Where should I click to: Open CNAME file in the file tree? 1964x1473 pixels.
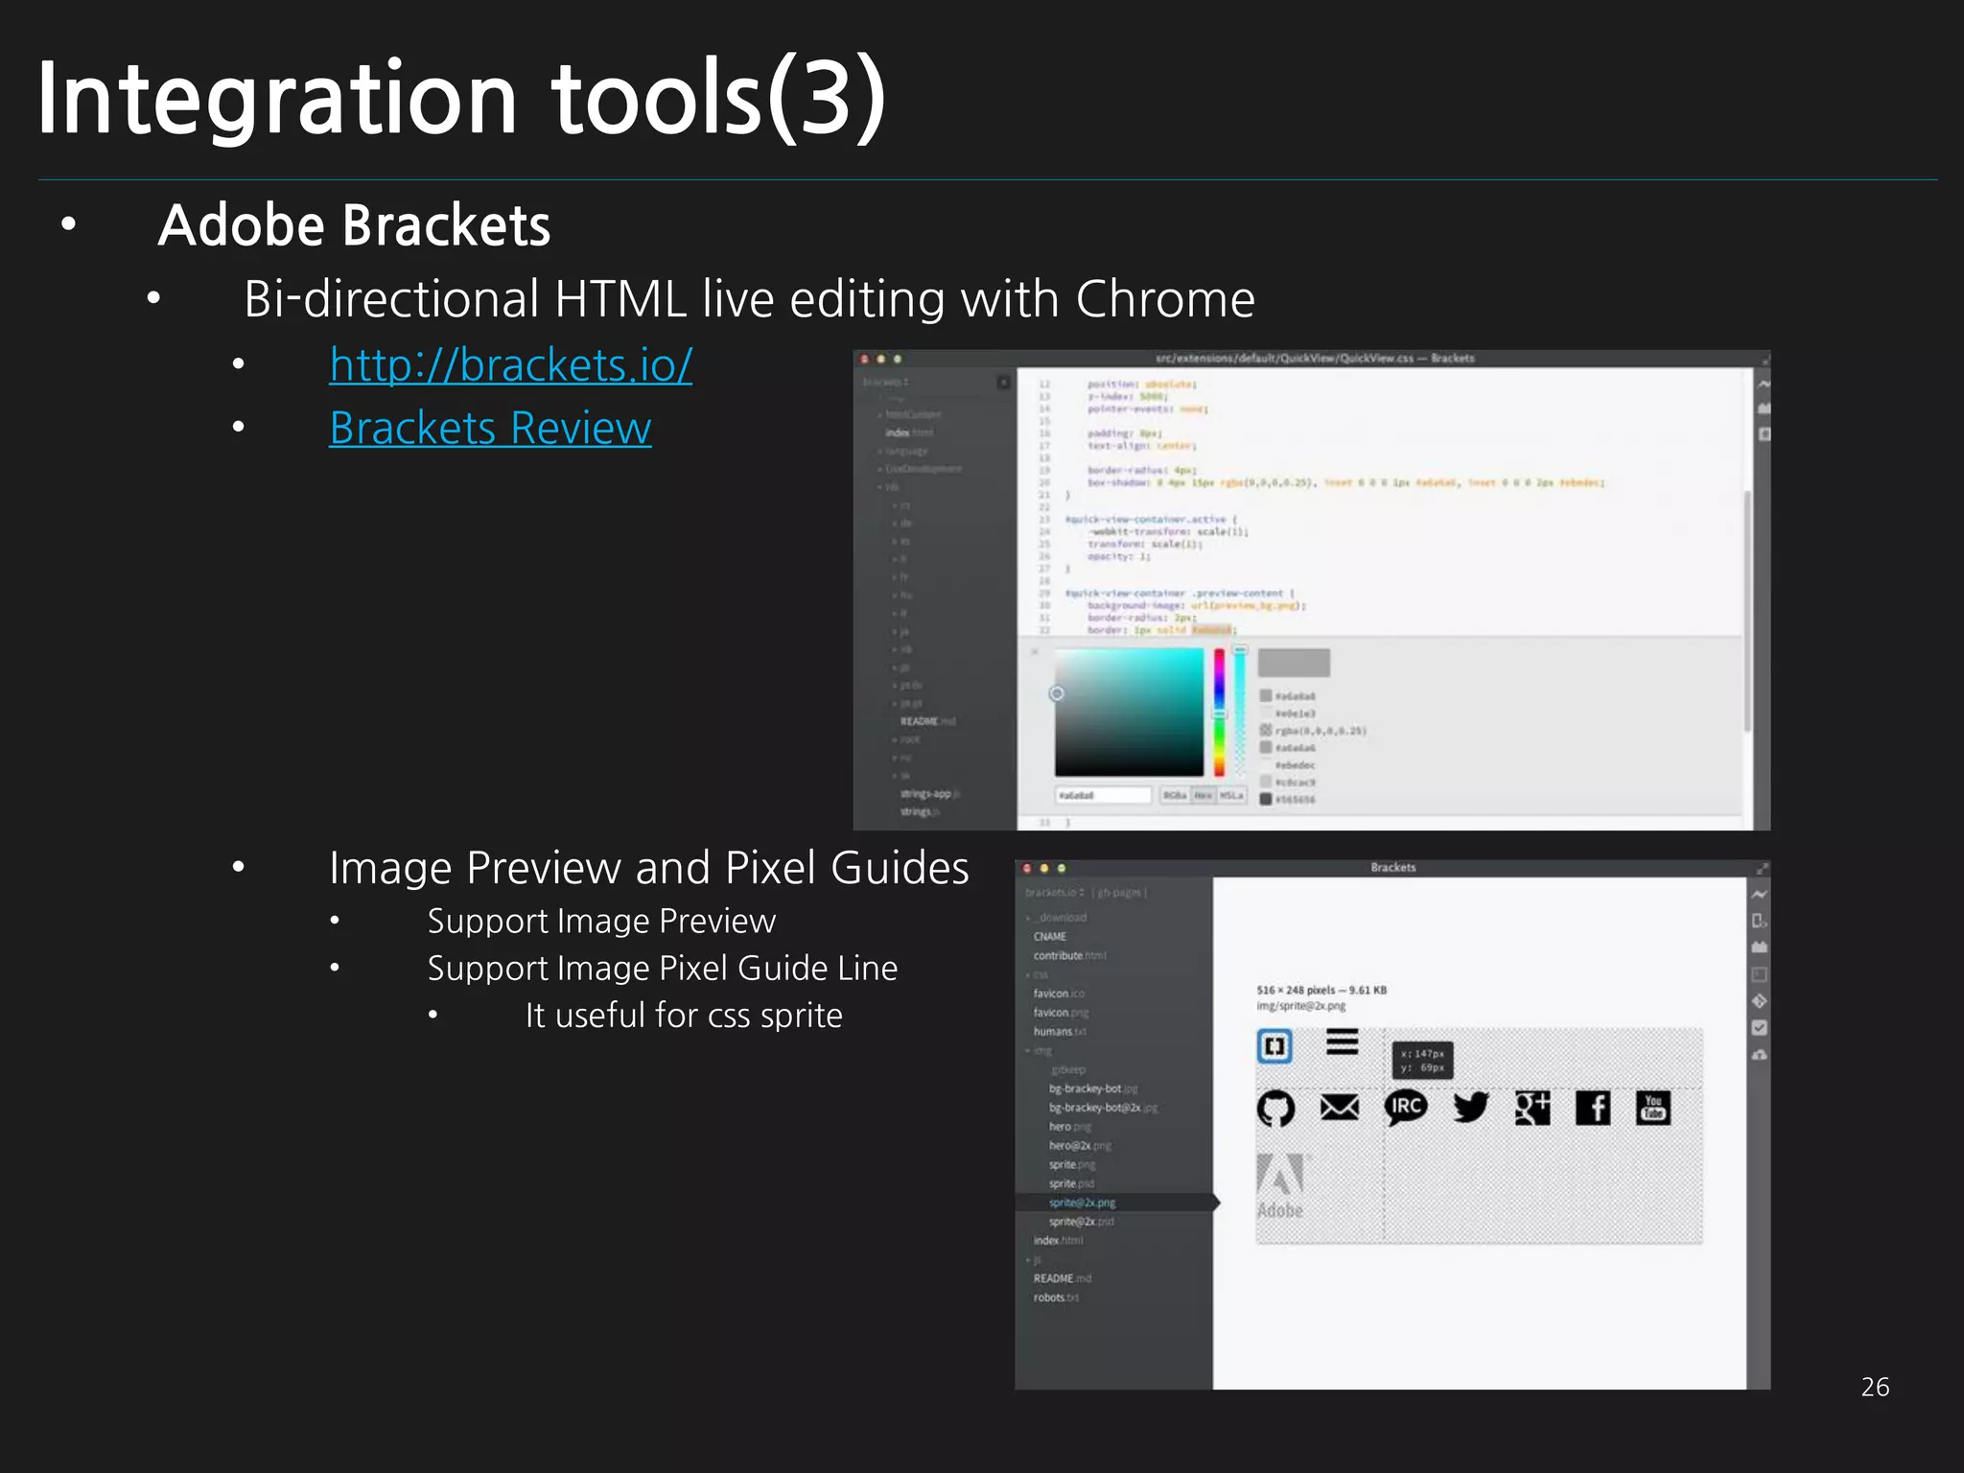(1050, 937)
